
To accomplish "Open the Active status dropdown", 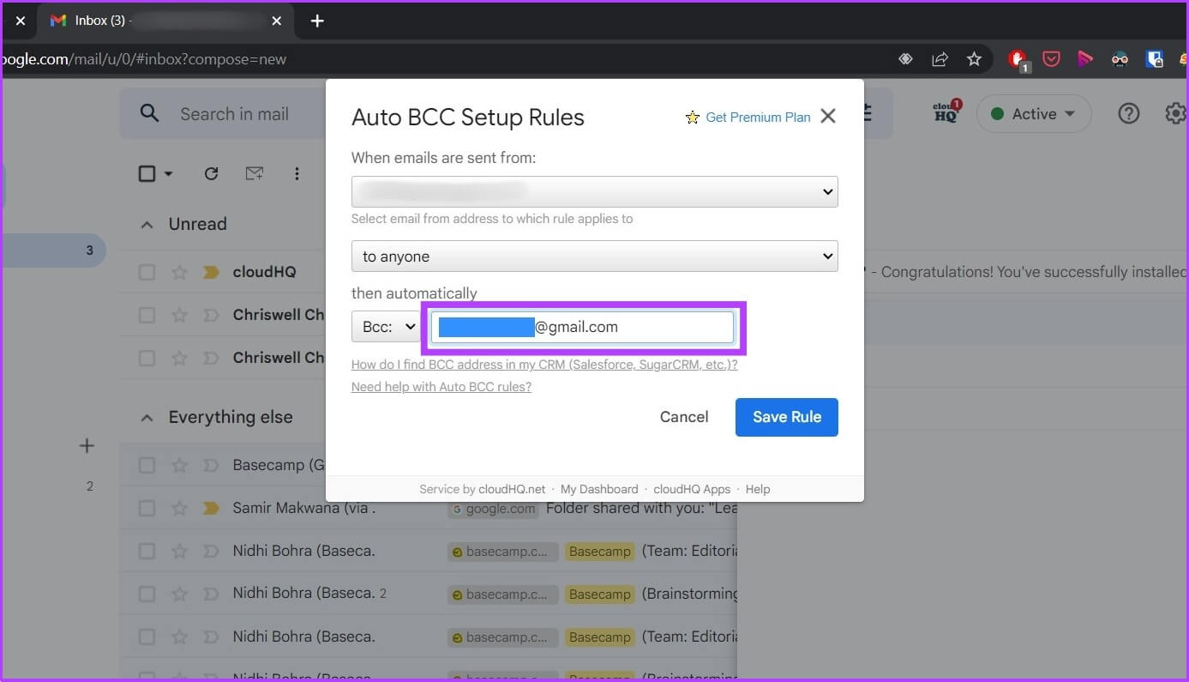I will (1034, 113).
